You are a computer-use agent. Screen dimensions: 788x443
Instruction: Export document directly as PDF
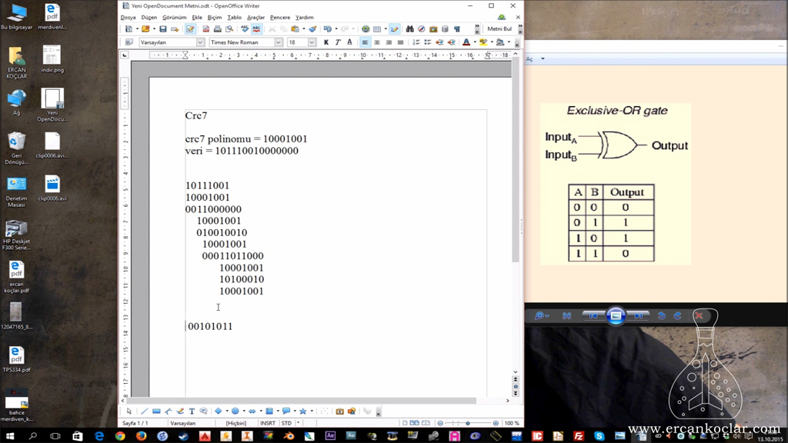[x=206, y=29]
